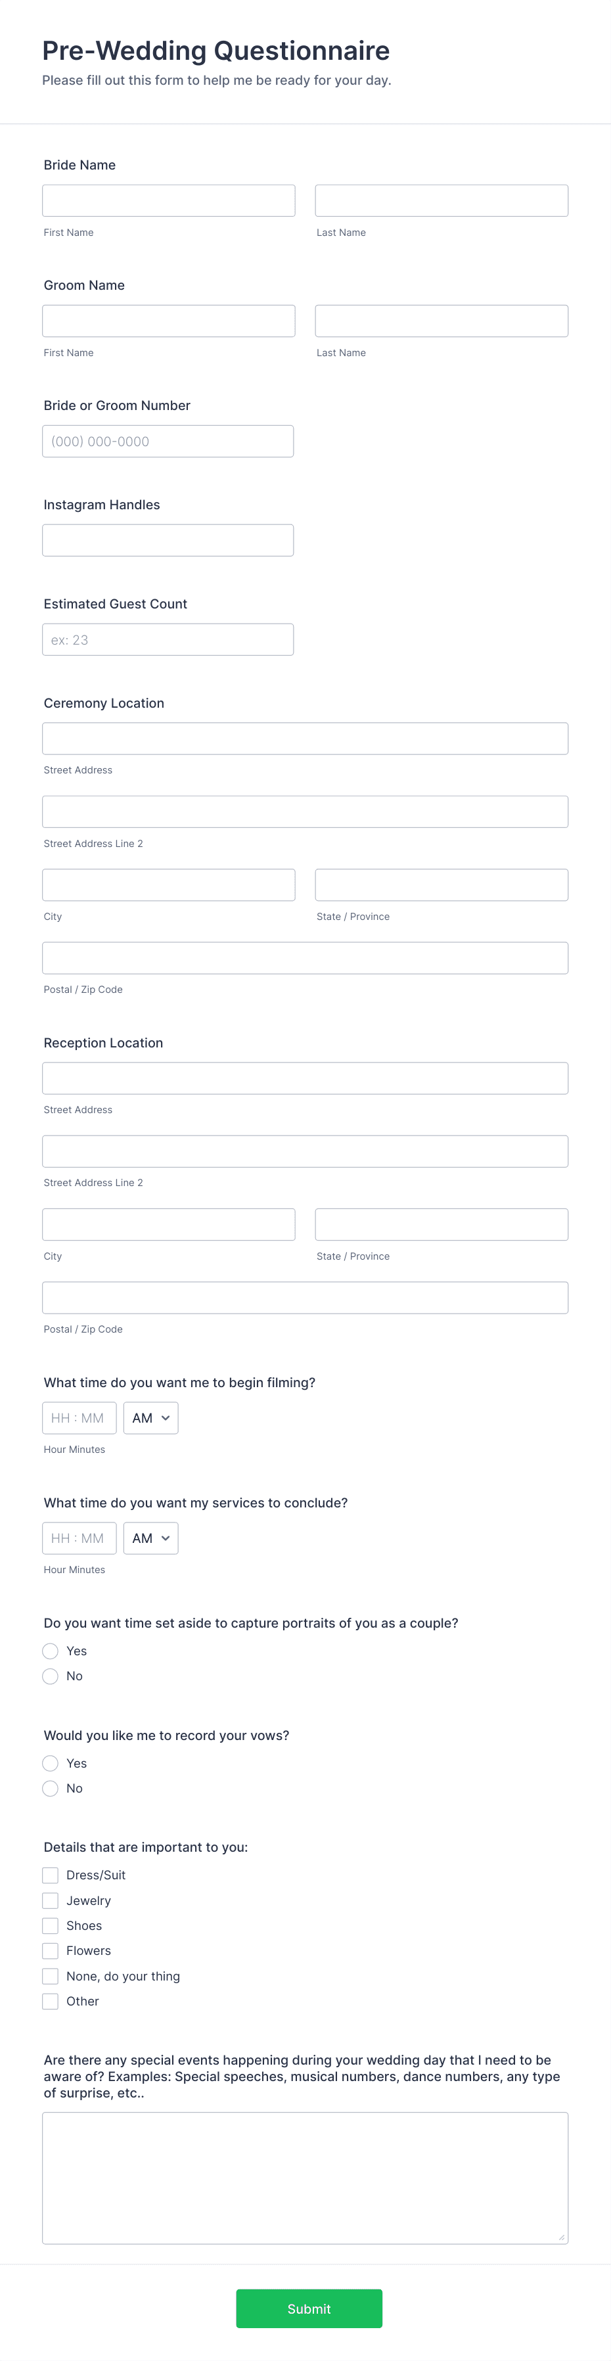Check the Shoes detail checkbox
The width and height of the screenshot is (611, 2361).
(x=51, y=1925)
